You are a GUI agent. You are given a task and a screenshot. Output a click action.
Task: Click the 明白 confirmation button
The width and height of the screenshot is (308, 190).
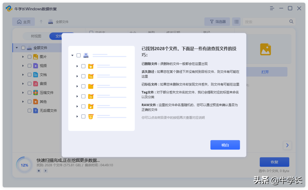tap(225, 145)
